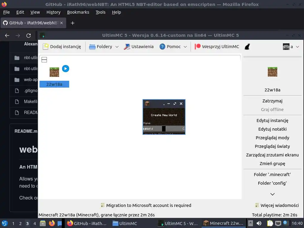This screenshot has height=228, width=304.
Task: Open Folder 'config'
Action: point(273,183)
